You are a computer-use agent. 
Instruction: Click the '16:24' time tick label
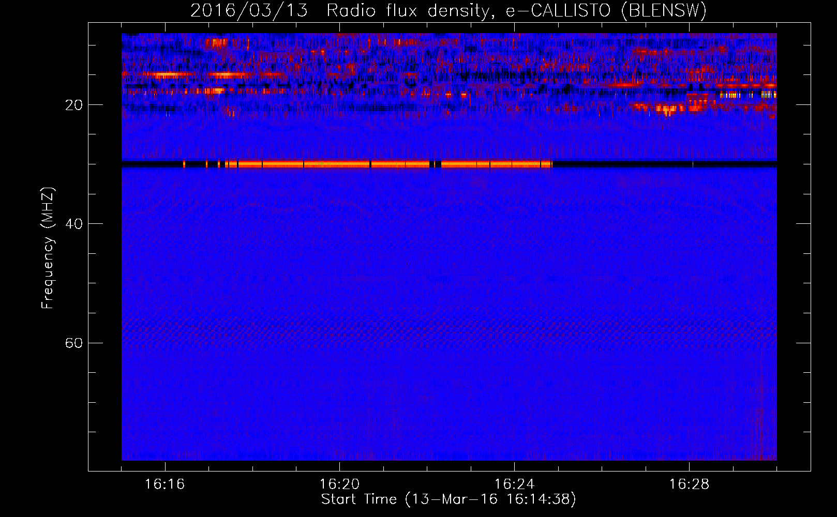[x=515, y=484]
